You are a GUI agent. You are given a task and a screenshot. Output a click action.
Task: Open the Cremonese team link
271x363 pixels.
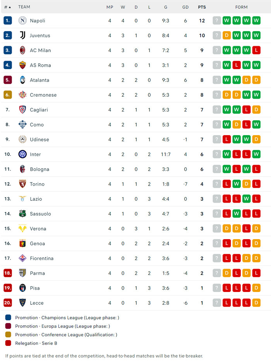click(x=43, y=95)
